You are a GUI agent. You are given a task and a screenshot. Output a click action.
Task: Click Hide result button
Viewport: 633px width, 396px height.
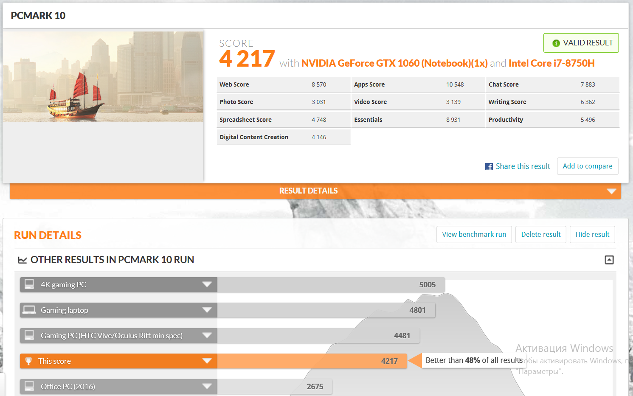(592, 234)
